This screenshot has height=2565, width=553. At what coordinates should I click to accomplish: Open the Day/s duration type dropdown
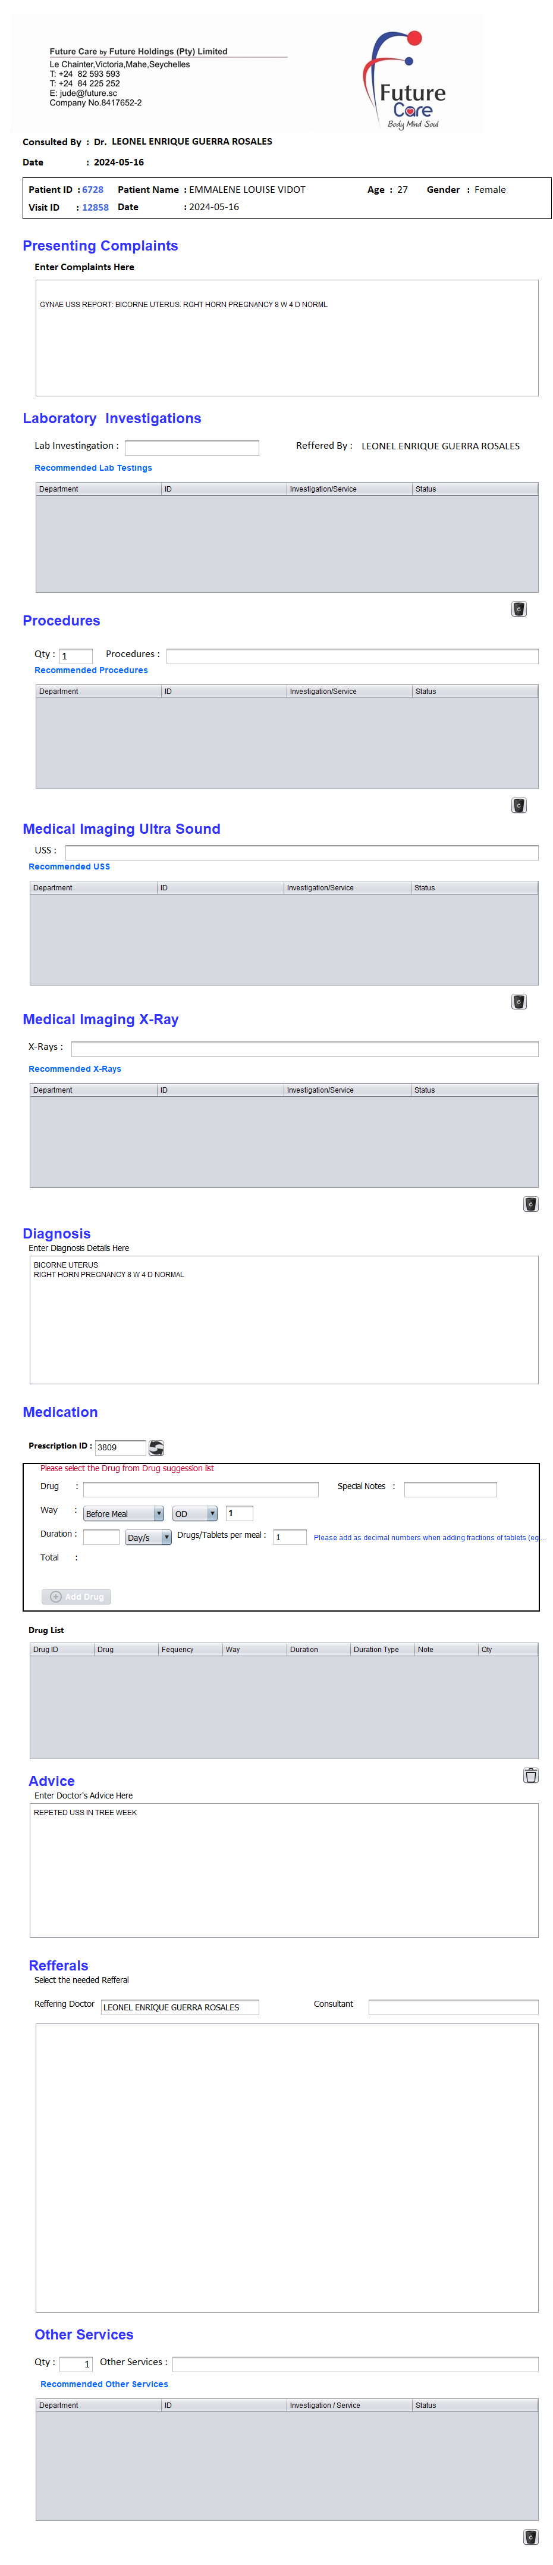tap(166, 1537)
